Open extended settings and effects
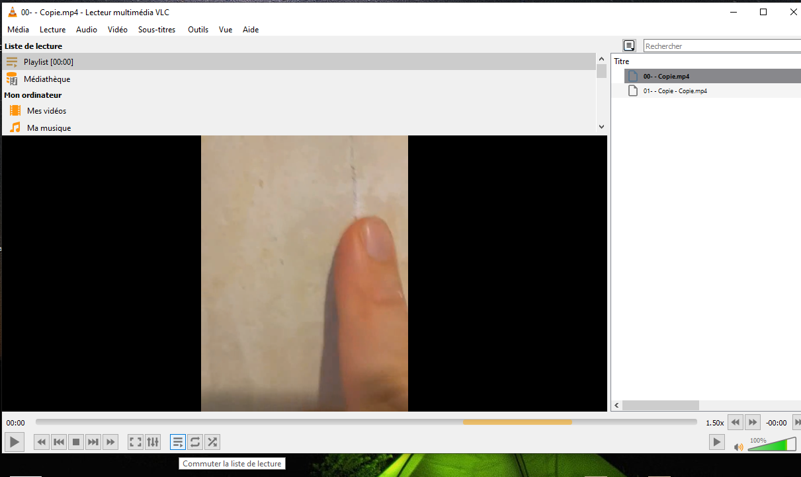This screenshot has width=801, height=477. [x=153, y=442]
